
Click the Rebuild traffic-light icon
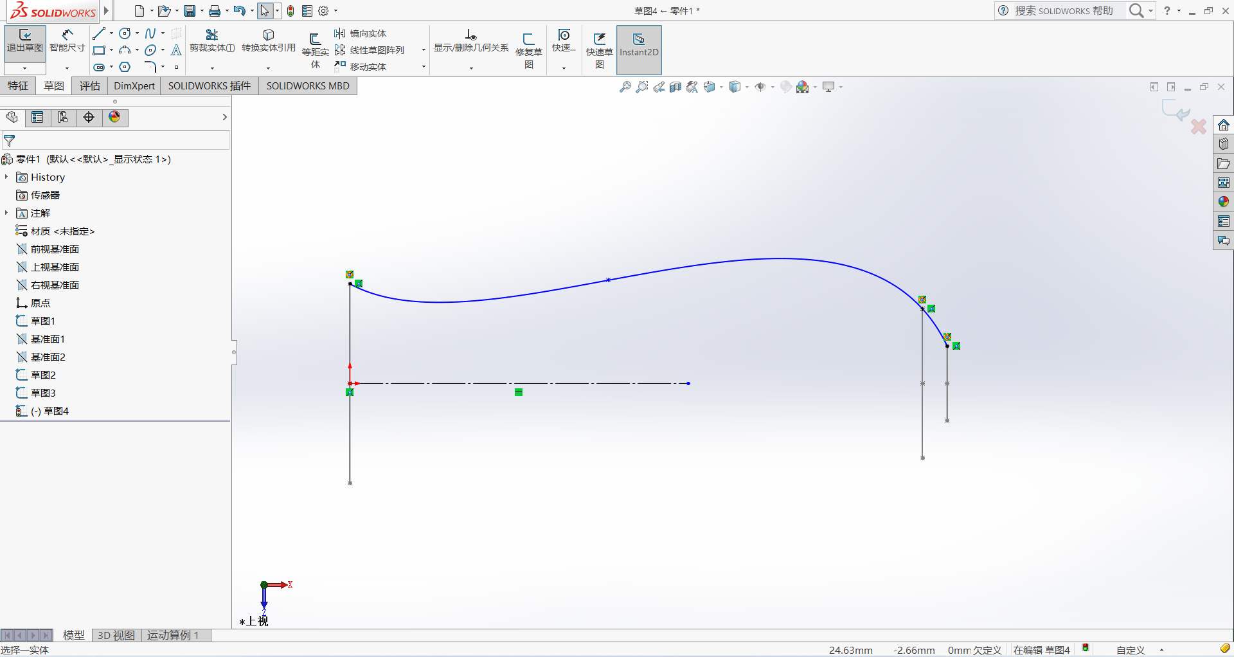pyautogui.click(x=291, y=11)
